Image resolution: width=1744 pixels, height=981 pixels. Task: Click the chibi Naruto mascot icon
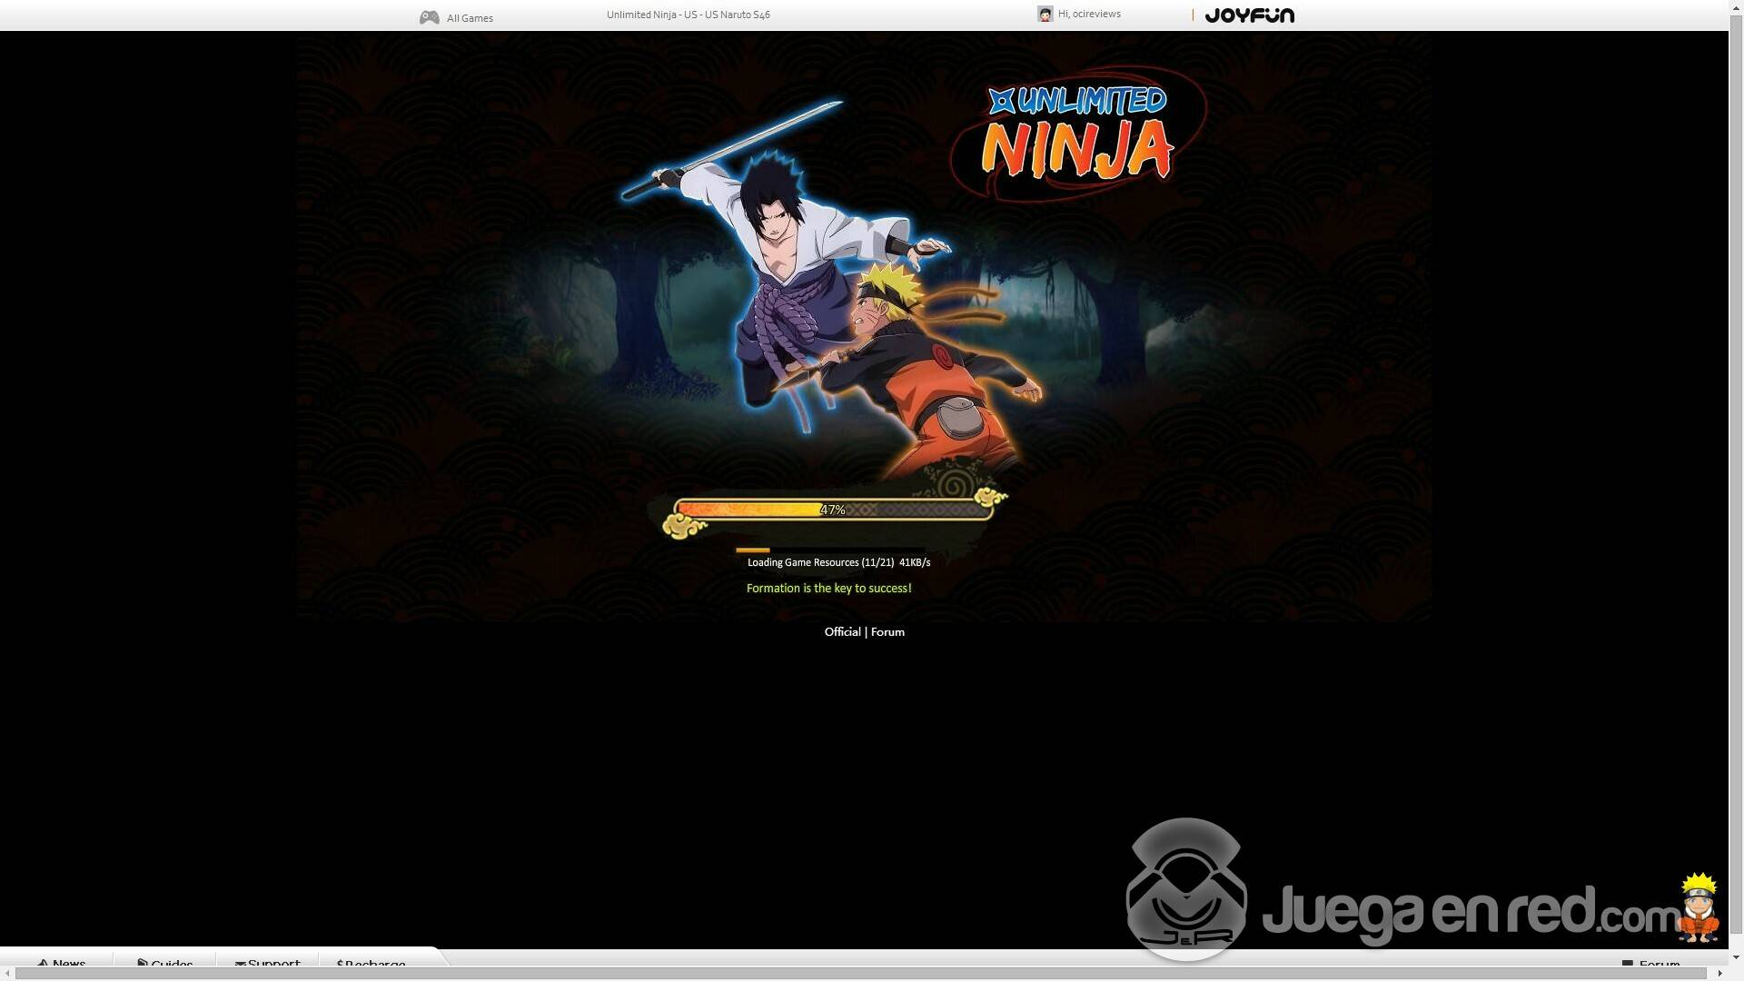tap(1699, 907)
